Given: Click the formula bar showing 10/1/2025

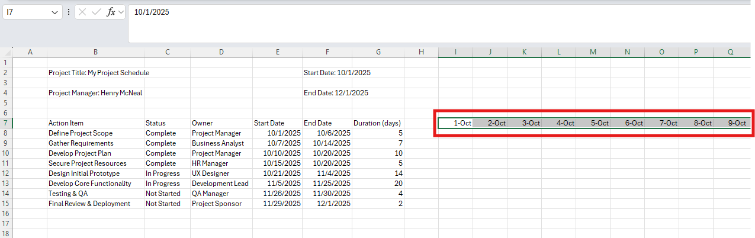Looking at the screenshot, I should coord(415,12).
